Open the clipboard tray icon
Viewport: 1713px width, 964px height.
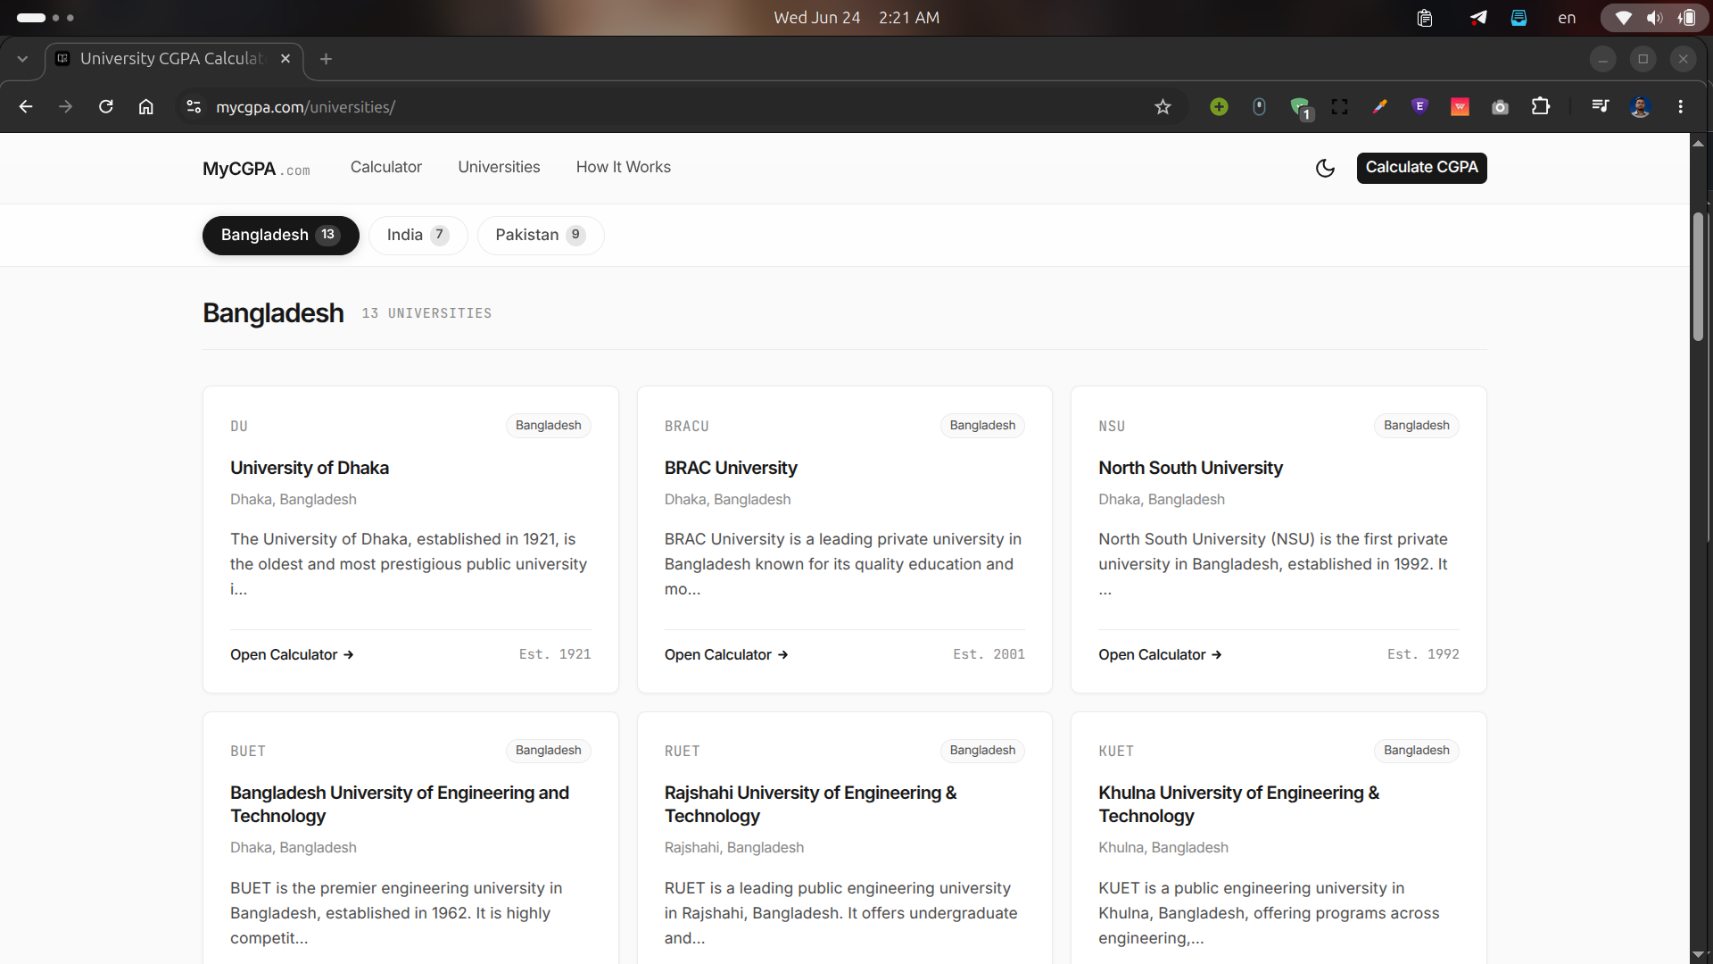pos(1425,18)
